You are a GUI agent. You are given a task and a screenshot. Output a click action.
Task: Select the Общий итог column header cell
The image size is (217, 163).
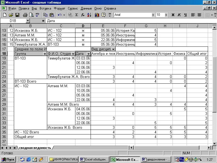pyautogui.click(x=197, y=54)
